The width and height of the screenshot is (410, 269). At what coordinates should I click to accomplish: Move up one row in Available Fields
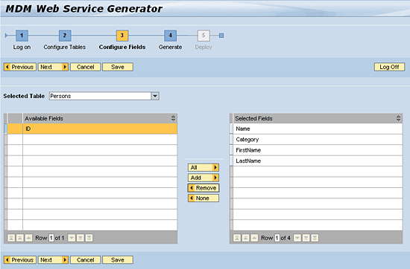[x=28, y=238]
